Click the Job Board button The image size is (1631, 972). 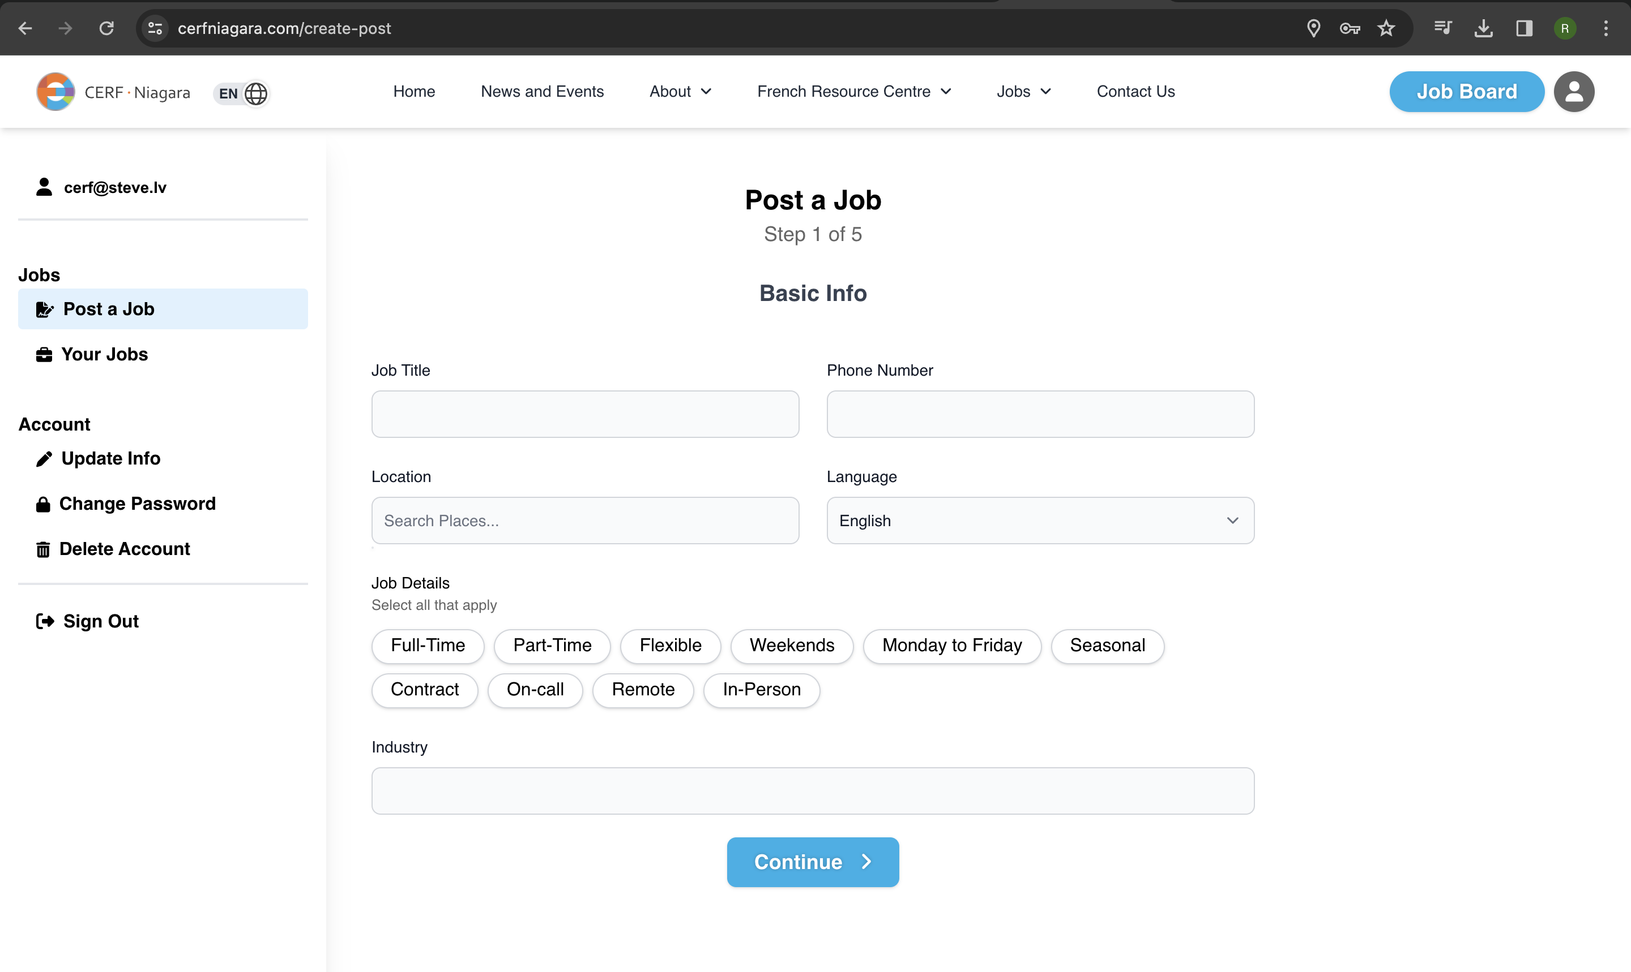pyautogui.click(x=1466, y=92)
